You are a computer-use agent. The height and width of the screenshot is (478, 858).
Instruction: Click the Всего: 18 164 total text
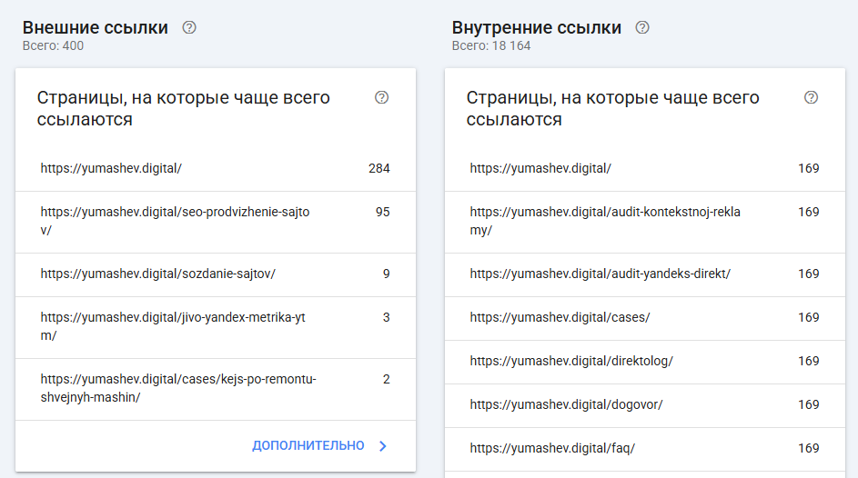tap(491, 45)
